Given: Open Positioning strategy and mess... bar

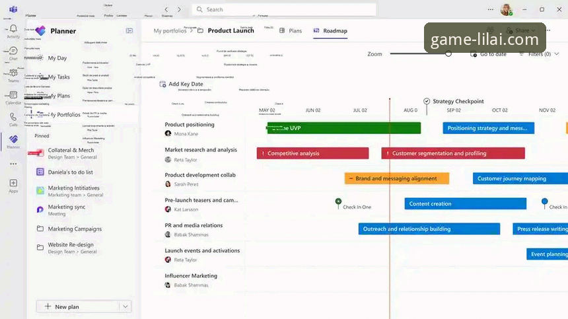Looking at the screenshot, I should tap(488, 128).
